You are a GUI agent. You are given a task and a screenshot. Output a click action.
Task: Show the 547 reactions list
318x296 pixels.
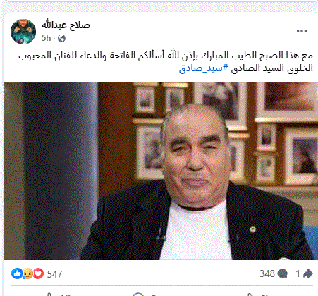pyautogui.click(x=54, y=274)
